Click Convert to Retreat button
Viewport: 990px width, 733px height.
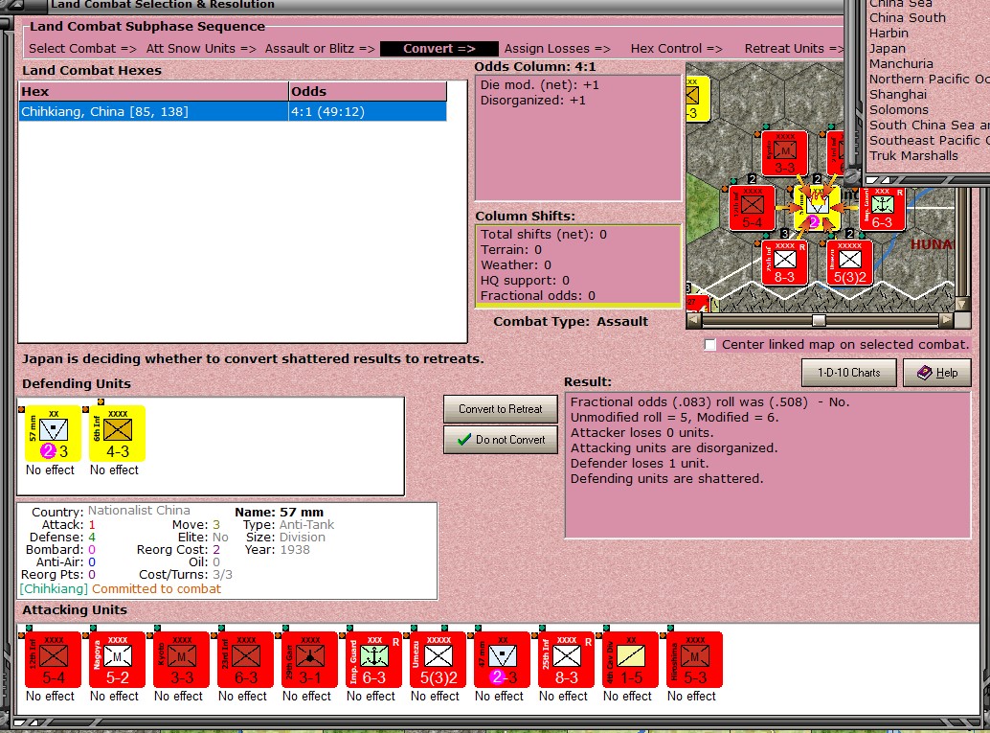coord(501,409)
